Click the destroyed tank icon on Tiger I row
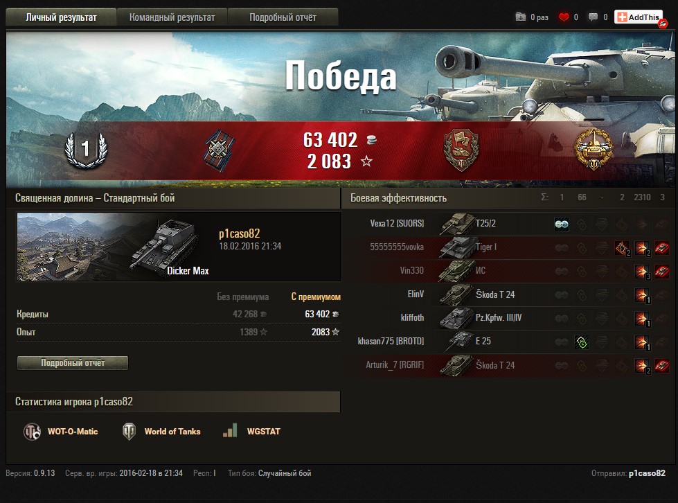Screen dimensions: 678x503 pos(661,248)
